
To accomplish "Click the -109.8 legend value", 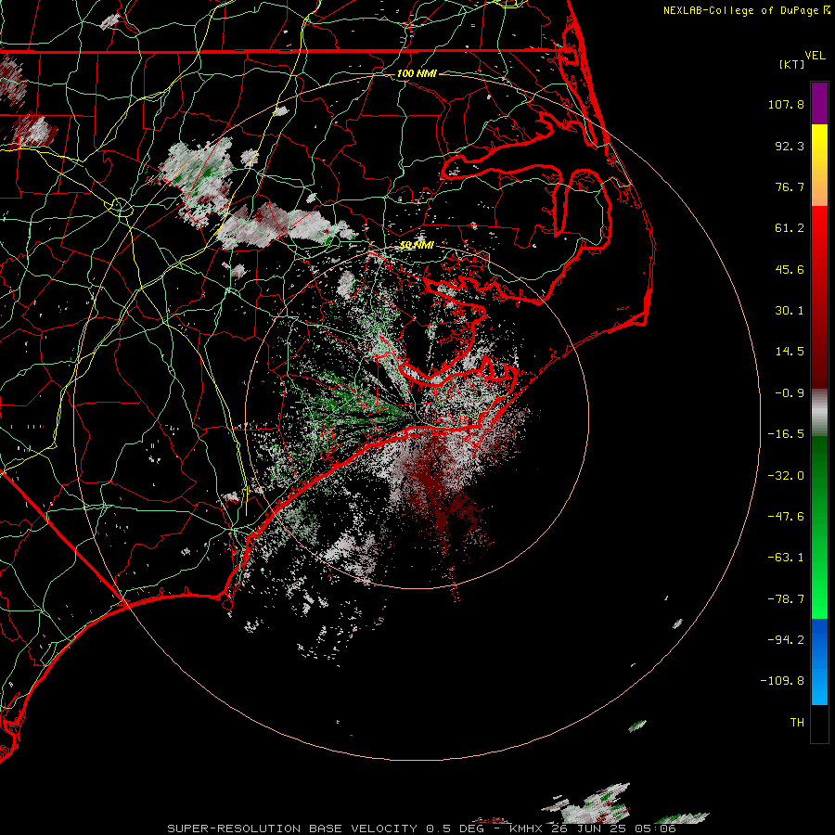I will pos(782,681).
